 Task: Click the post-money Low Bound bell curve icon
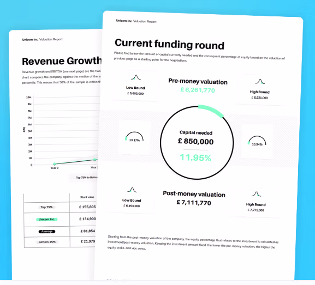point(132,190)
